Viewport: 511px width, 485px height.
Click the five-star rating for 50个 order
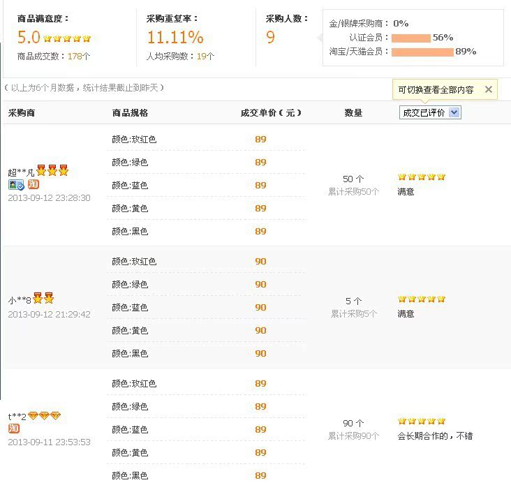(422, 177)
